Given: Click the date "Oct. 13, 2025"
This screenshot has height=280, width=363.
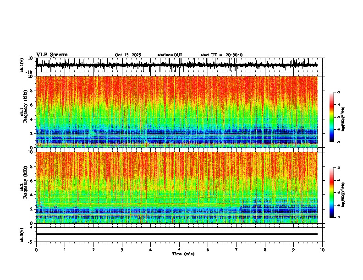Looking at the screenshot, I should [x=128, y=55].
